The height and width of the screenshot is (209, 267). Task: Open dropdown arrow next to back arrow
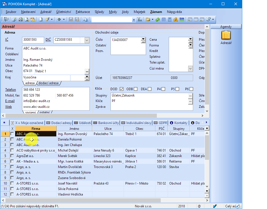[x=64, y=20]
